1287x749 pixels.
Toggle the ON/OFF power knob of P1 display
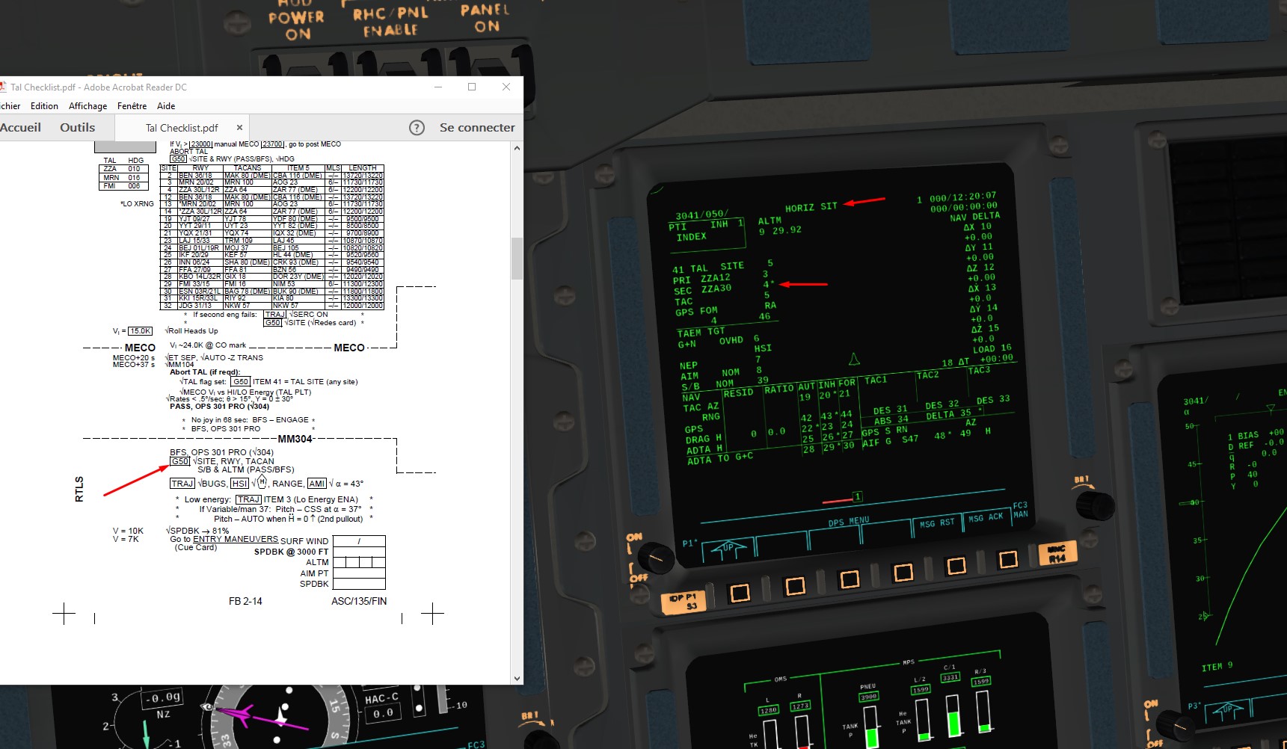point(657,558)
